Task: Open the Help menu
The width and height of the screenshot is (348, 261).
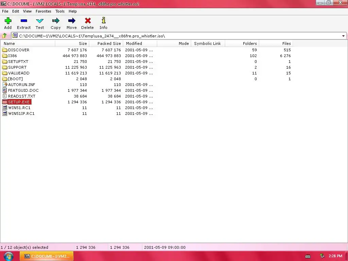Action: [x=73, y=11]
